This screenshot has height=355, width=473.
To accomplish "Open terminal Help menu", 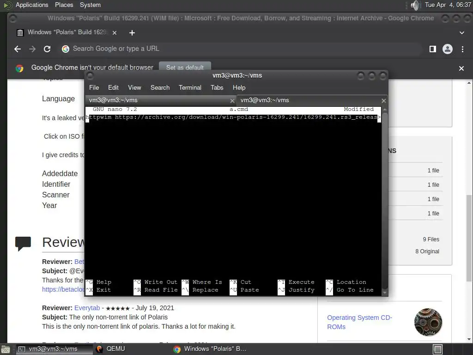I will point(239,87).
